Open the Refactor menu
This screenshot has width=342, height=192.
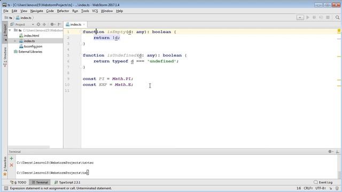pyautogui.click(x=63, y=11)
